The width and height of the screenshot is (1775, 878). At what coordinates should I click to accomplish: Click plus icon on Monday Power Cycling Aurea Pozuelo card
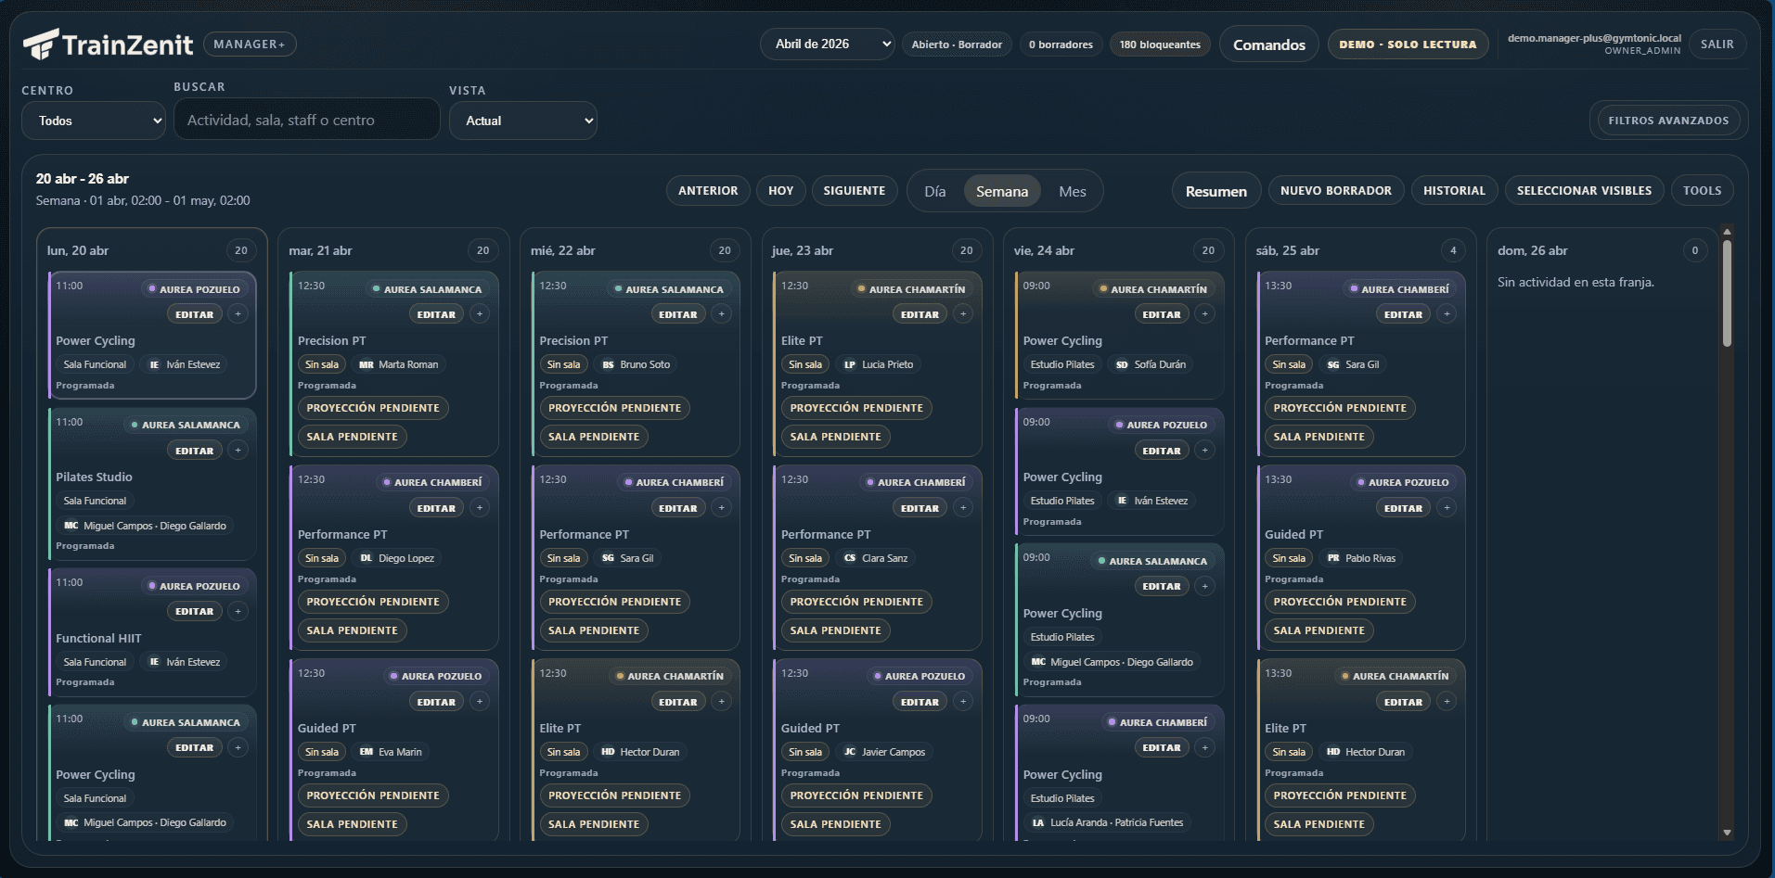pos(238,314)
